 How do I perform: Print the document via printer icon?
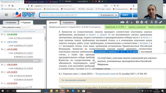click(x=142, y=22)
